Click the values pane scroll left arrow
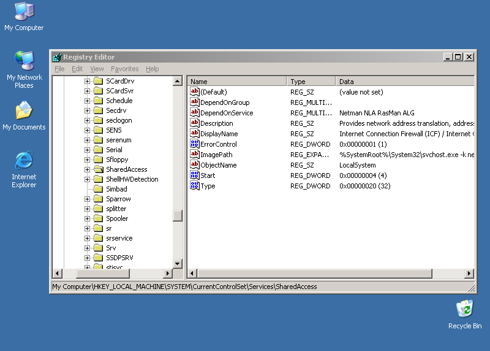Image resolution: width=490 pixels, height=351 pixels. pyautogui.click(x=192, y=273)
